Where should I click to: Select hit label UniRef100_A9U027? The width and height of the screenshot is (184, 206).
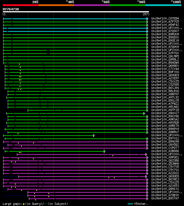pyautogui.click(x=165, y=113)
